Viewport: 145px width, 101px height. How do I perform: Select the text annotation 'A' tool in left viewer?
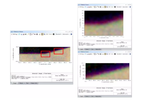point(37,34)
